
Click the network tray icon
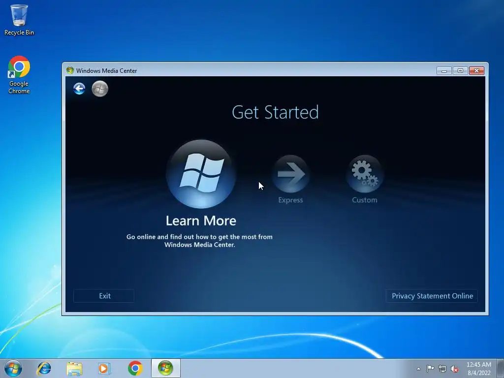pyautogui.click(x=442, y=369)
